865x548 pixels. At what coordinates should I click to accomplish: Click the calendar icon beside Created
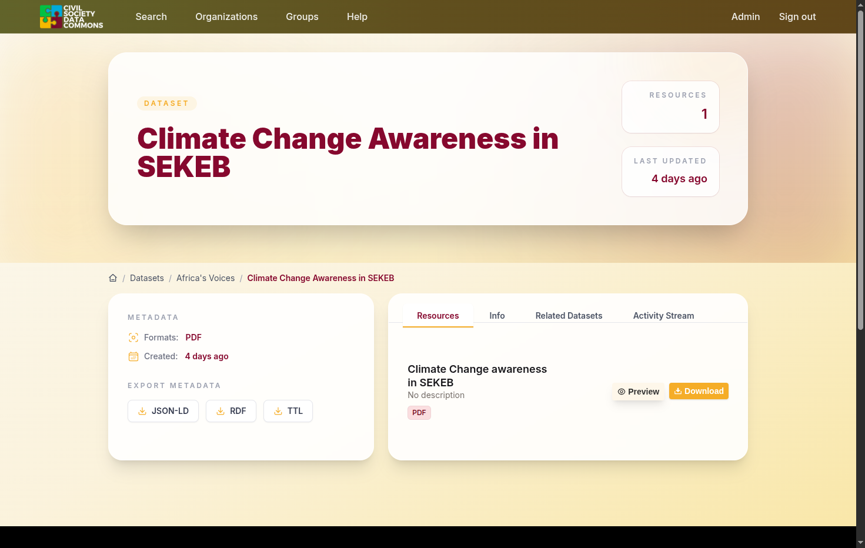(x=133, y=356)
